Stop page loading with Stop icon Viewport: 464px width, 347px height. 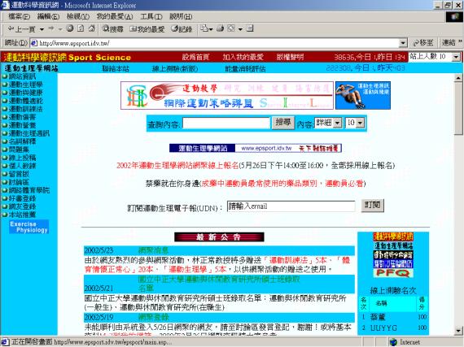click(70, 28)
